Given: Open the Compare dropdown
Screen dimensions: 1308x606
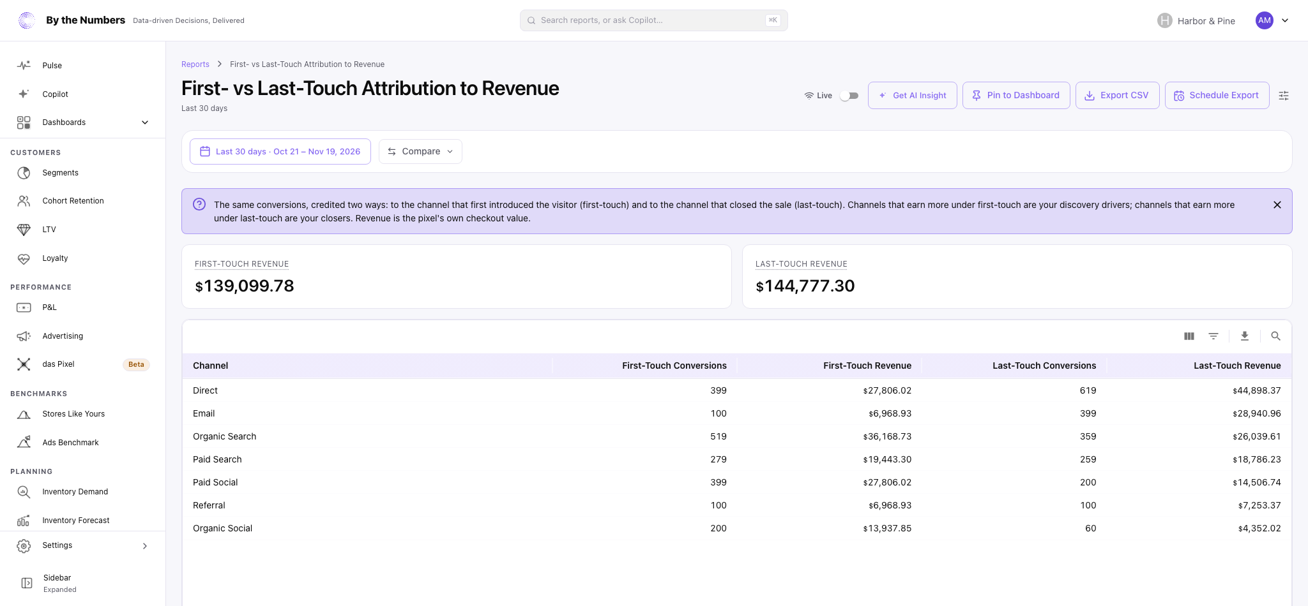Looking at the screenshot, I should 420,152.
